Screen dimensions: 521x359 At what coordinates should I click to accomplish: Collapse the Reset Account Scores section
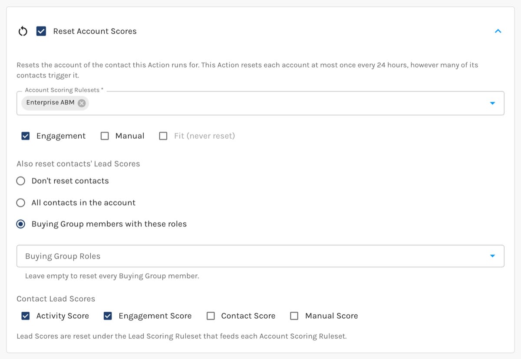point(498,31)
